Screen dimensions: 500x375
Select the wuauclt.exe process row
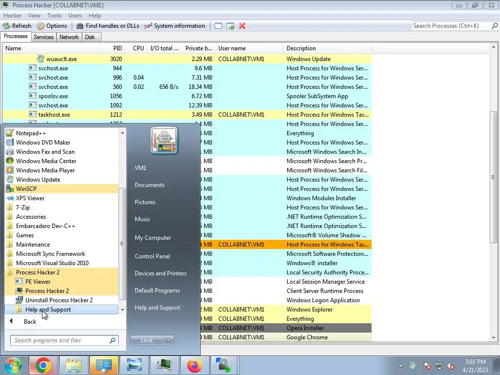coord(187,59)
